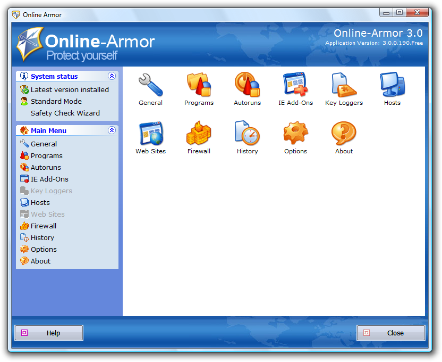Click the Main Menu header title
Screen dimensions: 442x362
tap(48, 131)
